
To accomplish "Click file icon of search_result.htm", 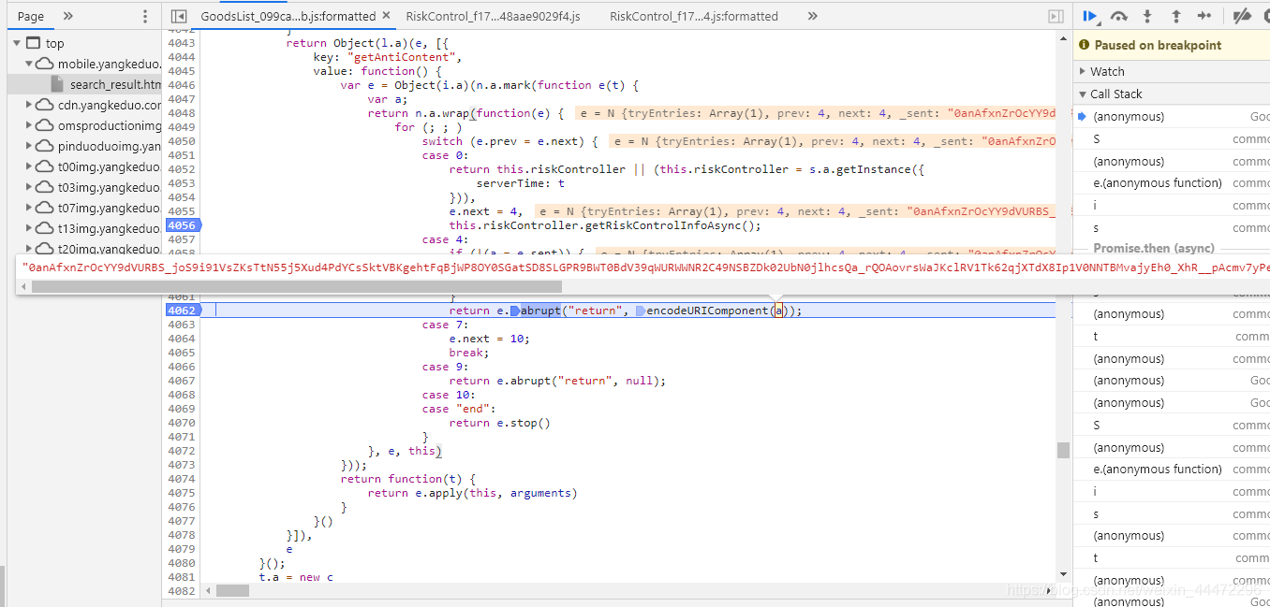I will click(x=57, y=84).
